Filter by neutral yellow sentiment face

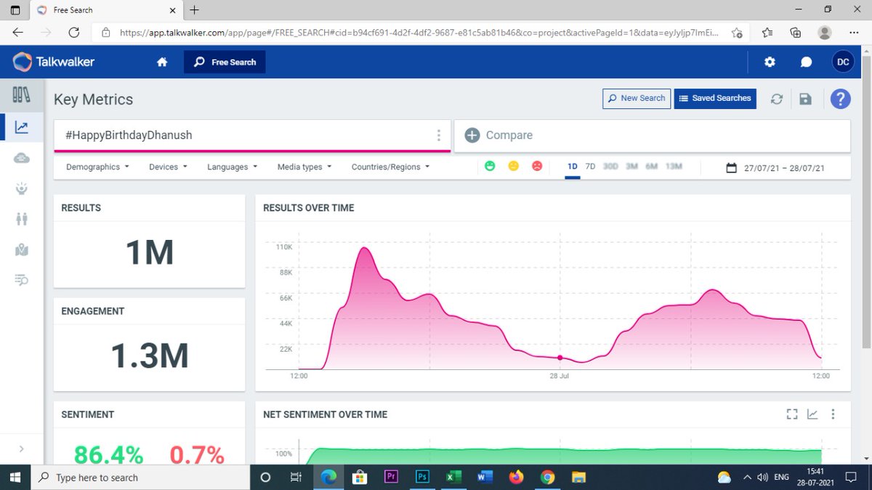514,166
